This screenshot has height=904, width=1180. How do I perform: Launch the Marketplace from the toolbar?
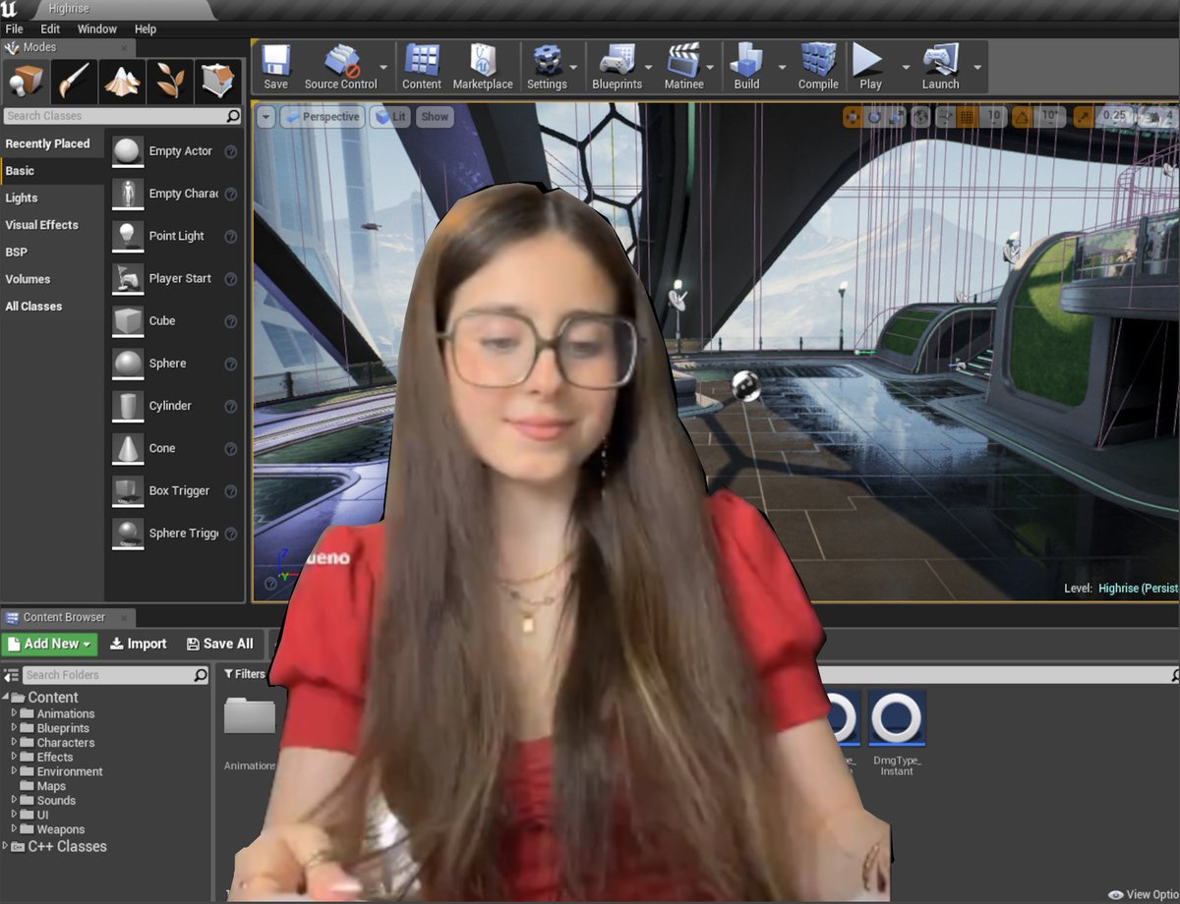pyautogui.click(x=483, y=67)
